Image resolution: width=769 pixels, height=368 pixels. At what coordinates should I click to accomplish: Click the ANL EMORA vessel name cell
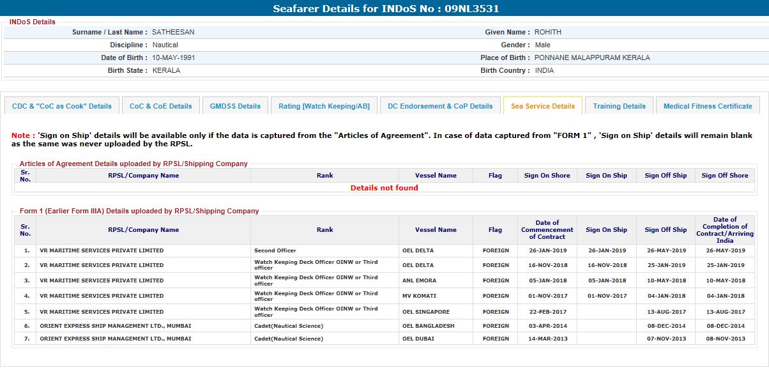pos(420,280)
